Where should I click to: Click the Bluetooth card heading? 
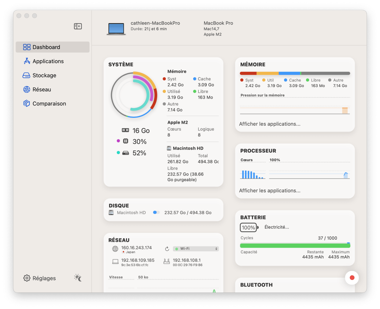[x=256, y=285]
